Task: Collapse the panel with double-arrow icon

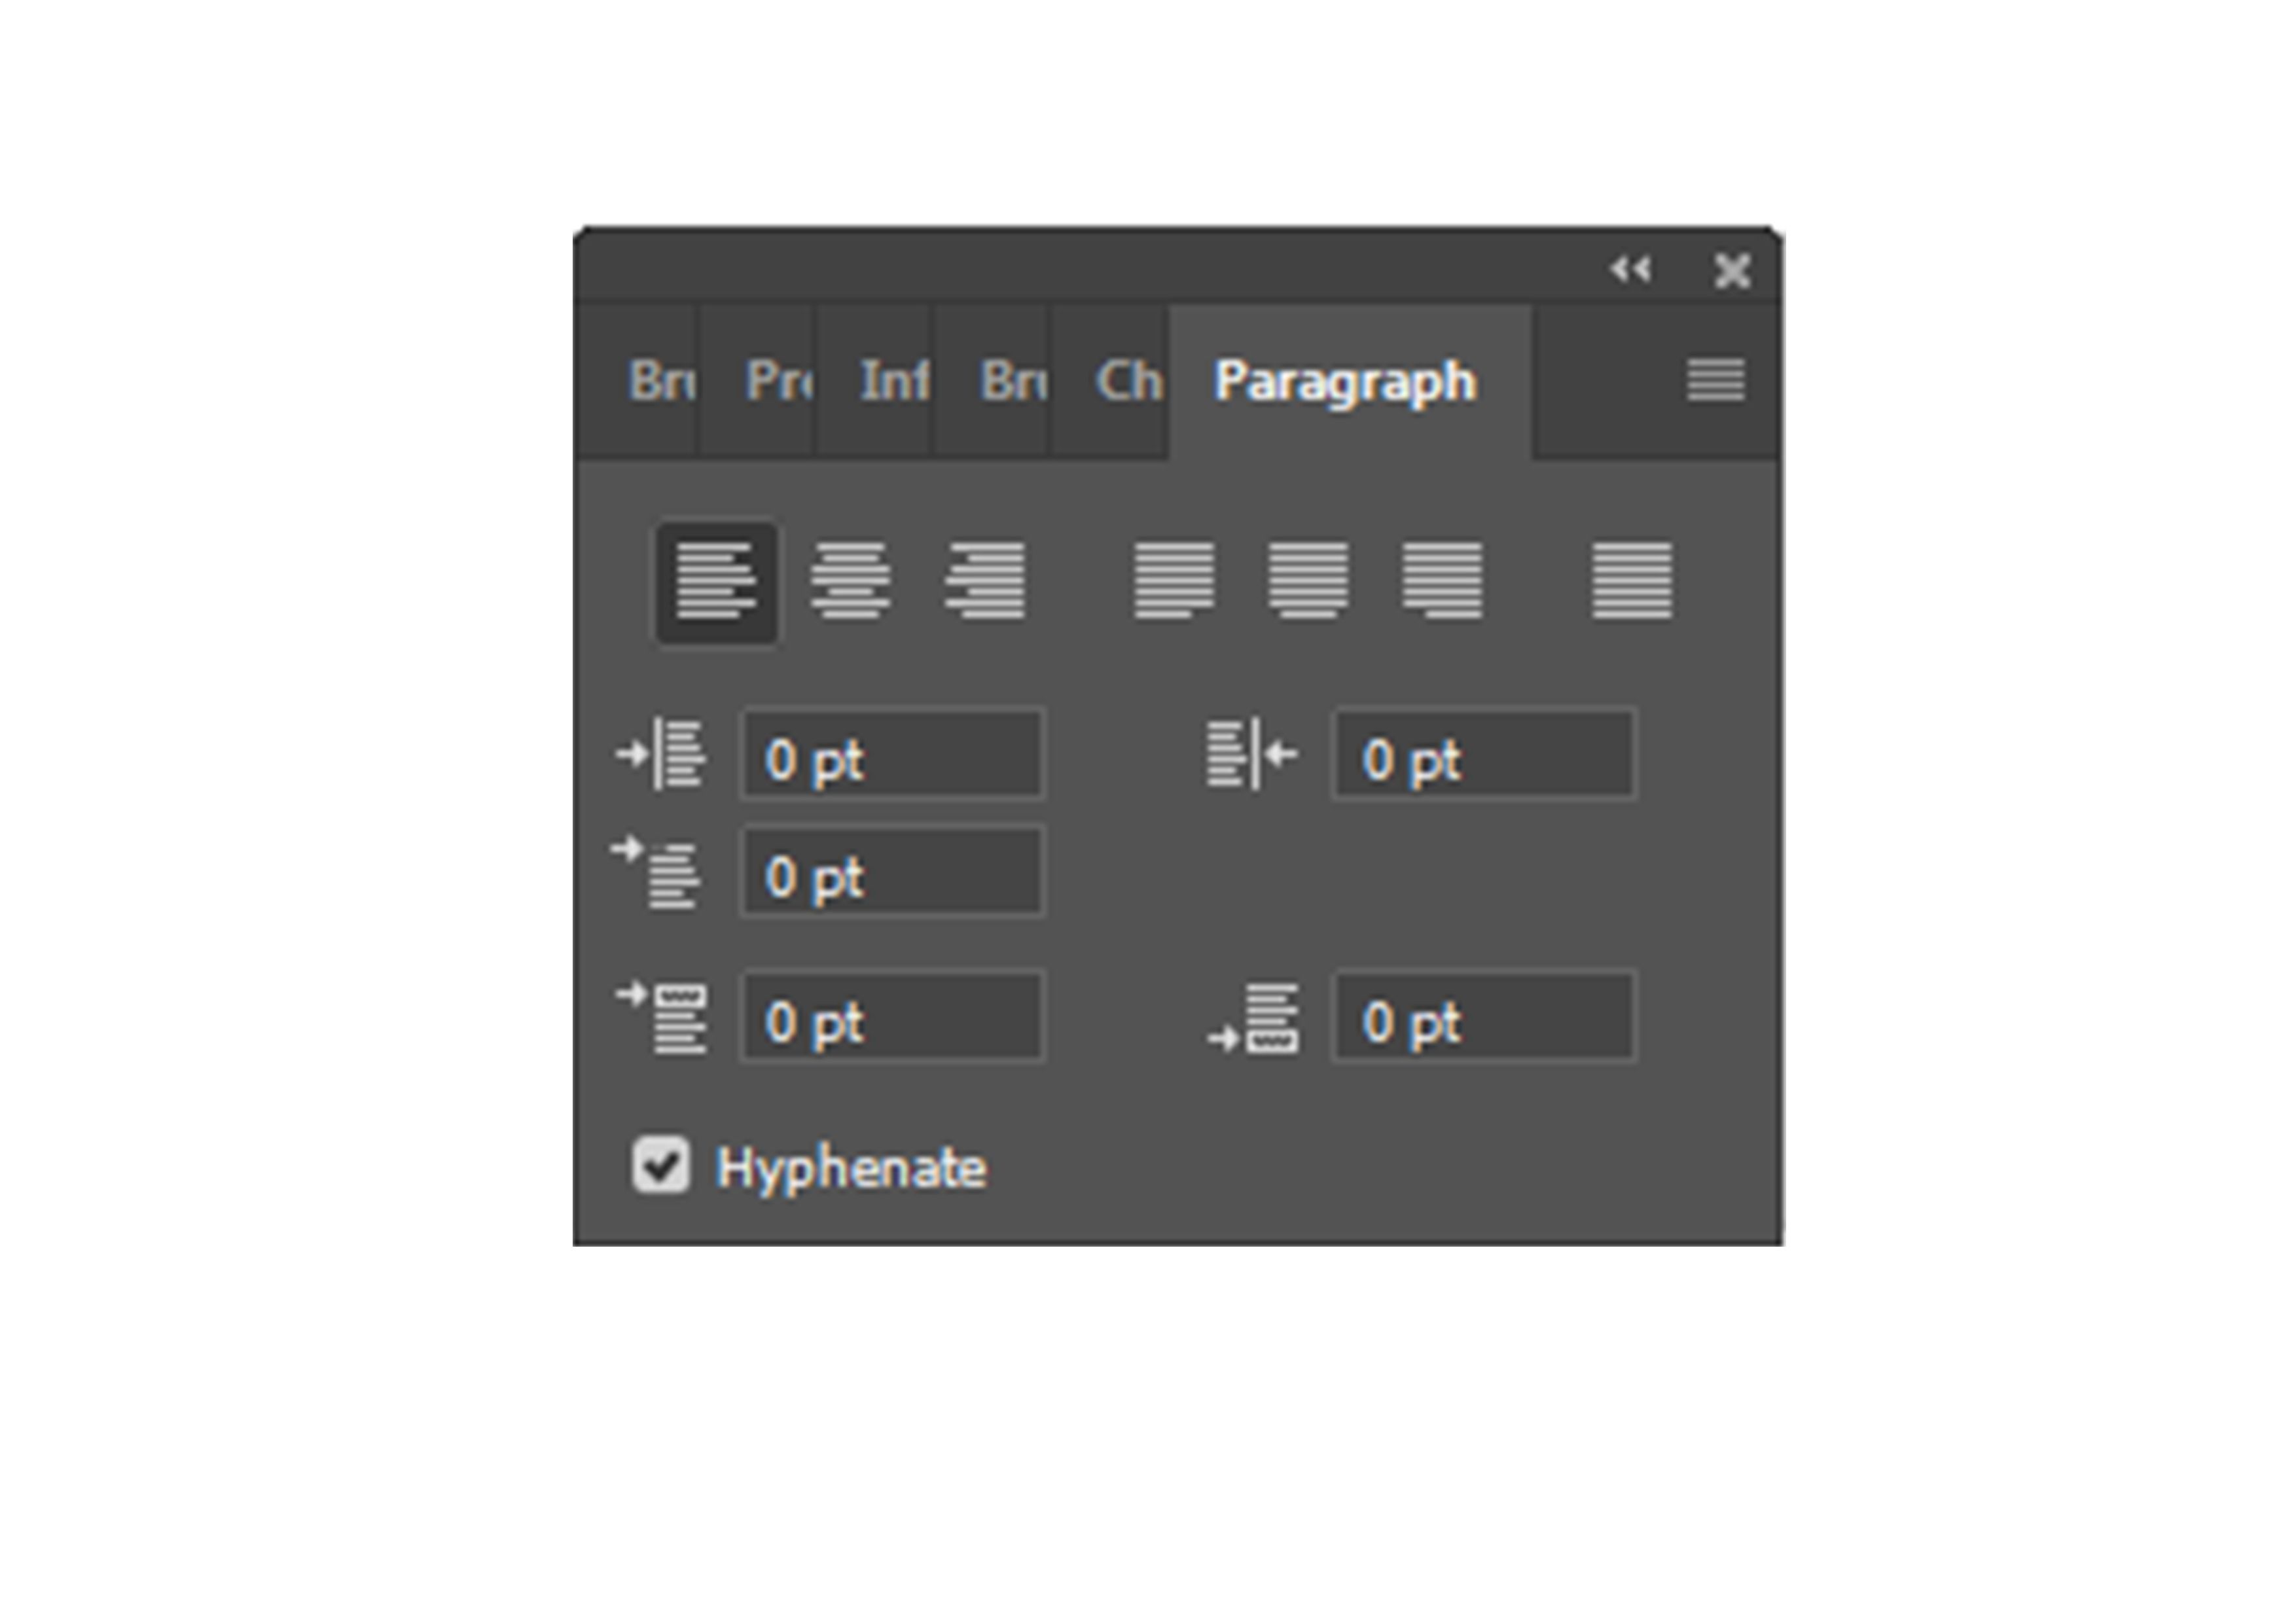Action: click(x=1630, y=269)
